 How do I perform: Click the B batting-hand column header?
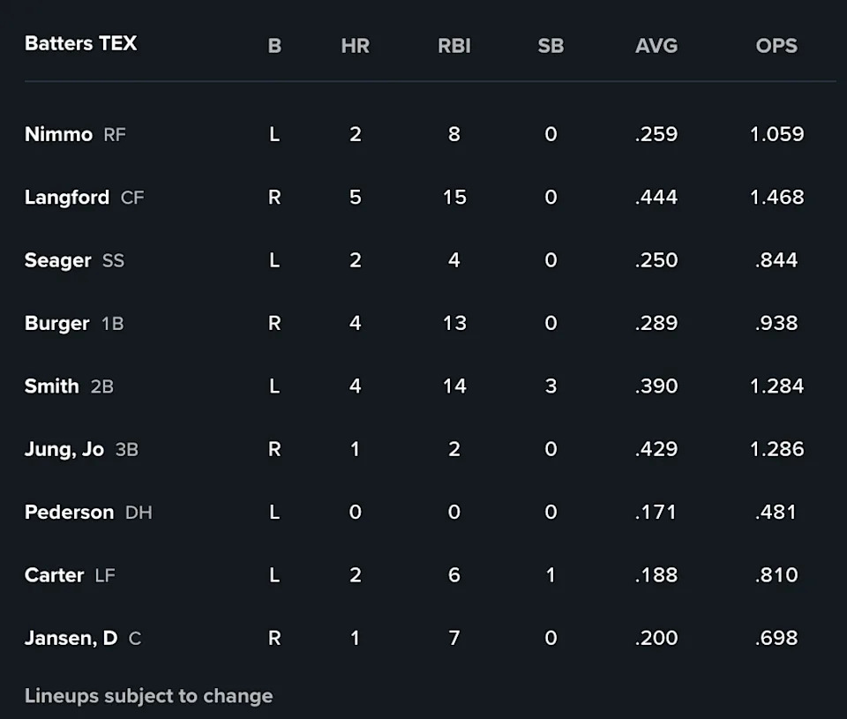[x=274, y=46]
